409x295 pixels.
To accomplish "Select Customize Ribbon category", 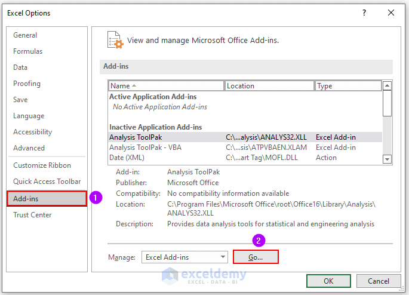I will coord(42,165).
